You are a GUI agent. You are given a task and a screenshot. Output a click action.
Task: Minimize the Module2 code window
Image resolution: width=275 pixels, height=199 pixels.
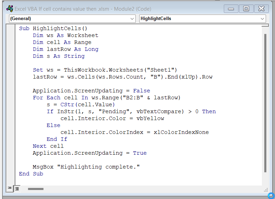(x=231, y=9)
